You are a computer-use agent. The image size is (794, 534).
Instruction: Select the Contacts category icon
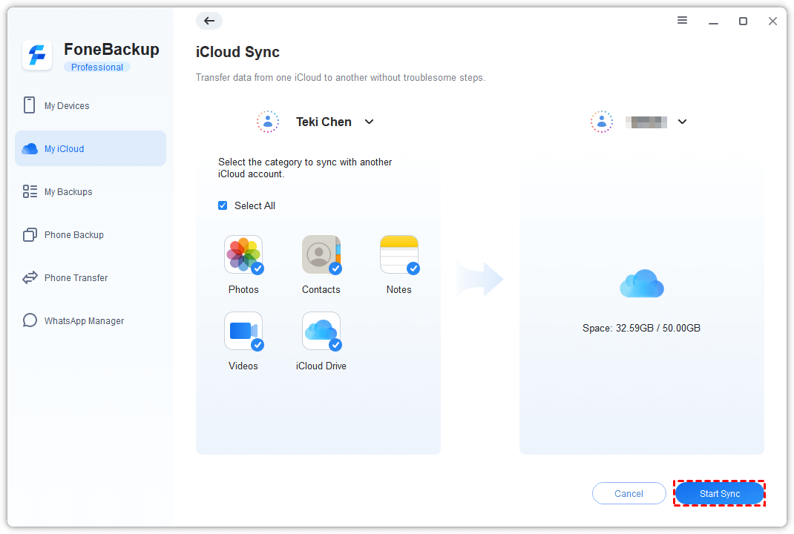(321, 254)
